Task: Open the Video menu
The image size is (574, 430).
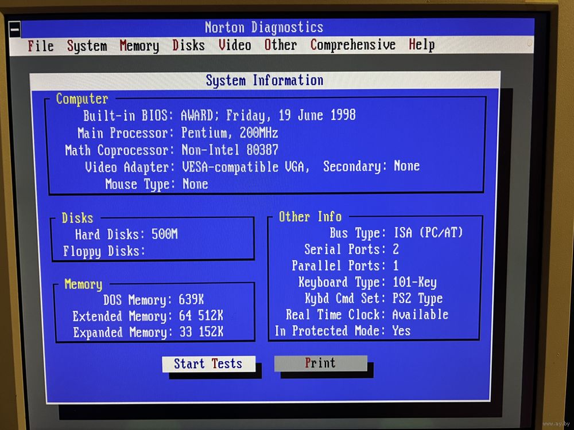Action: (235, 45)
